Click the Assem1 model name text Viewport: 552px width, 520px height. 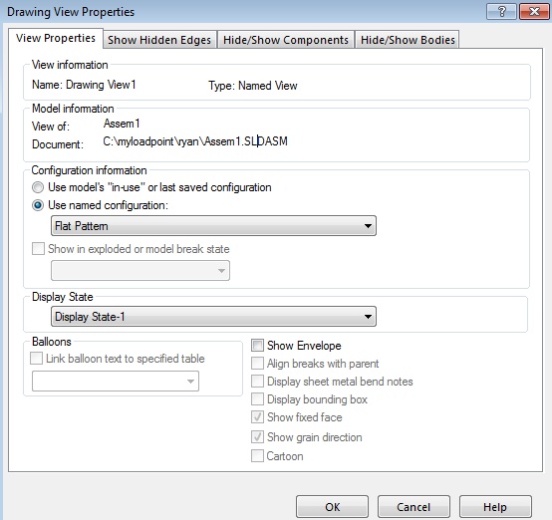[122, 124]
